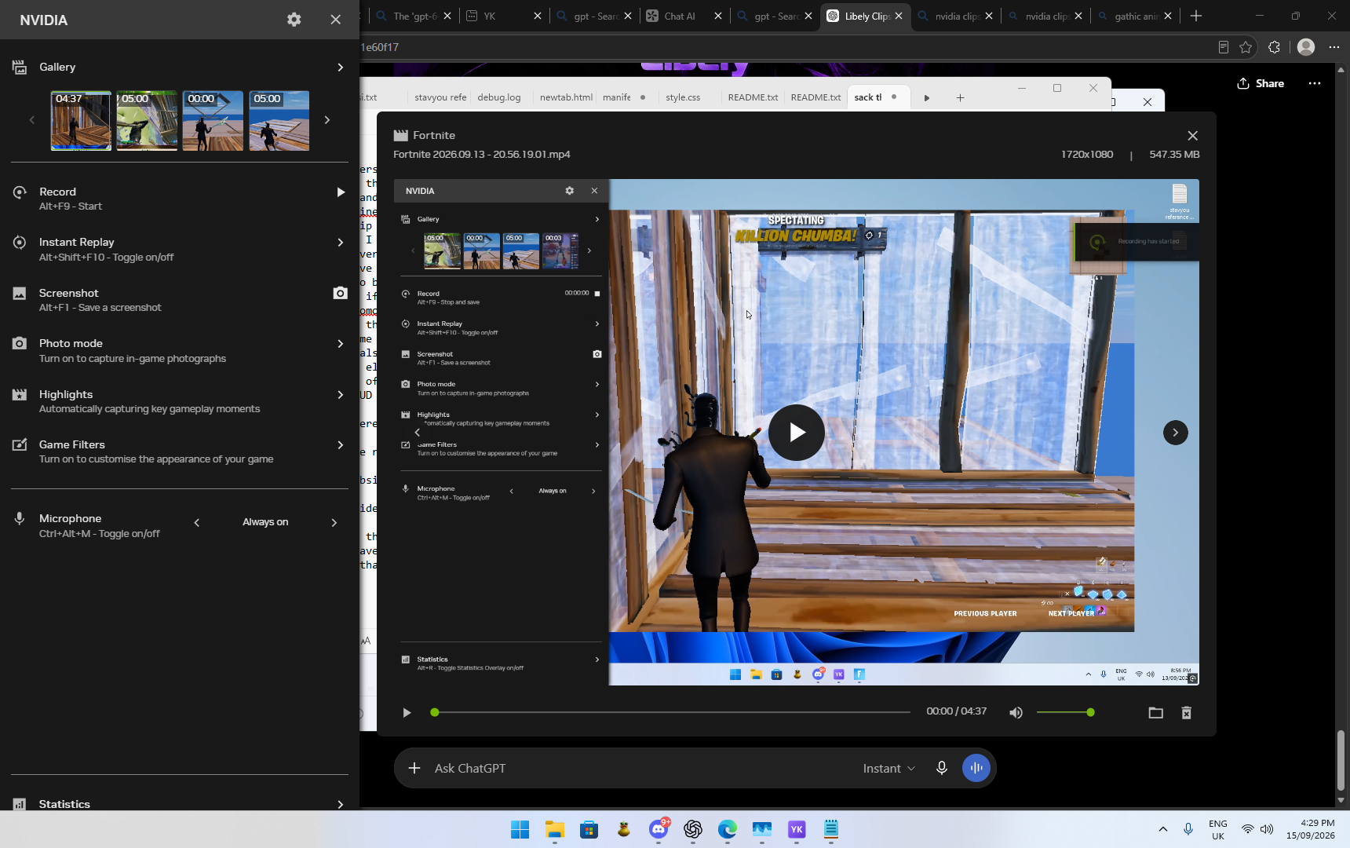Close the NVIDIA overlay panel
The width and height of the screenshot is (1350, 848).
(x=336, y=20)
